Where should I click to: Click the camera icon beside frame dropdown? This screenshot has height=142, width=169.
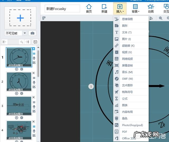(32, 33)
